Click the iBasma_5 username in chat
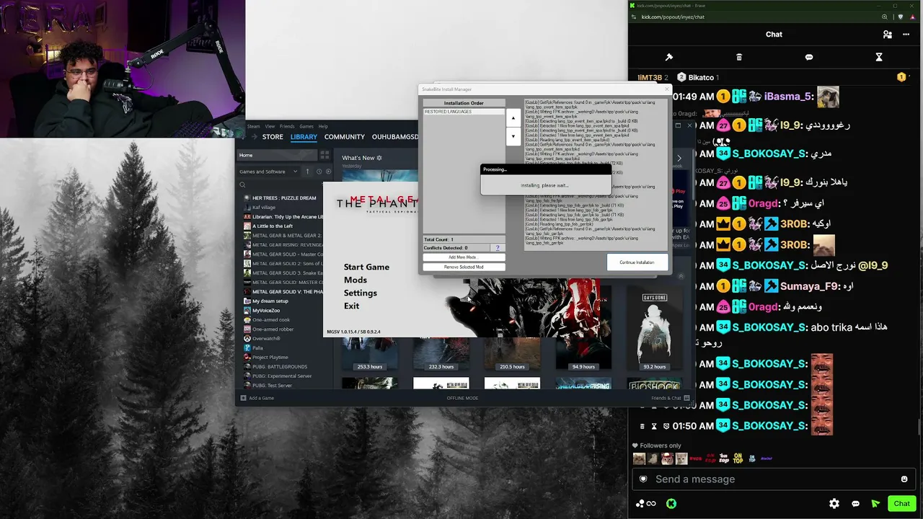Viewport: 923px width, 519px height. coord(789,97)
